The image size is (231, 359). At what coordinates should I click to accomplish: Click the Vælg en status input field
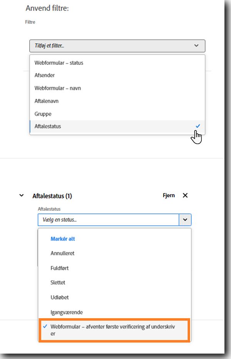click(x=108, y=220)
